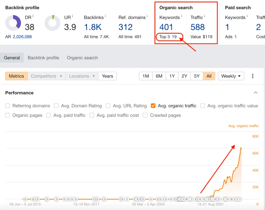Click the paid Keywords 1 value
The width and height of the screenshot is (265, 210).
[227, 27]
